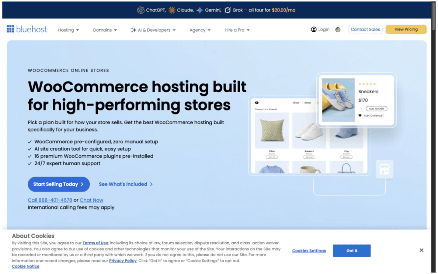Click the View Pricing button
Viewport: 438px width, 274px height.
(406, 29)
